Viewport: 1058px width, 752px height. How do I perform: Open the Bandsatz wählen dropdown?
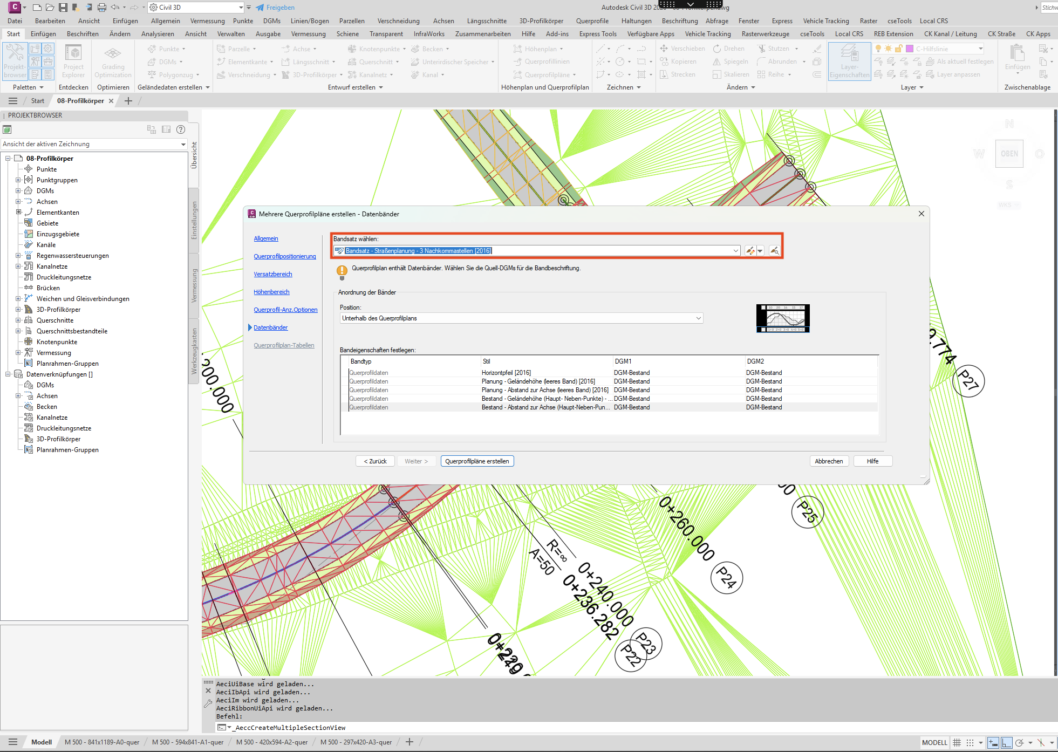click(x=736, y=251)
